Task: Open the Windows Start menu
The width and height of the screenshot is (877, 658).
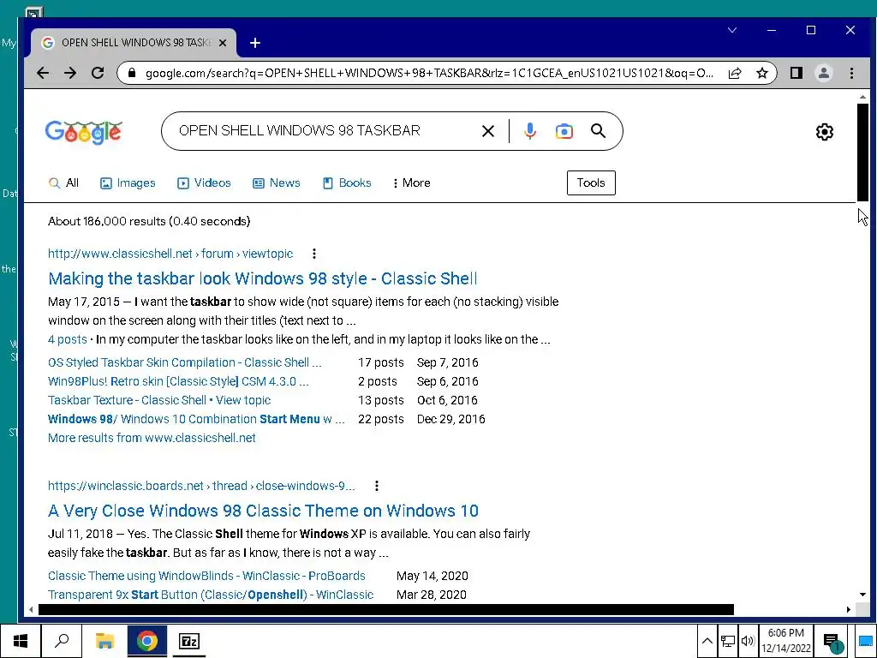Action: click(21, 641)
